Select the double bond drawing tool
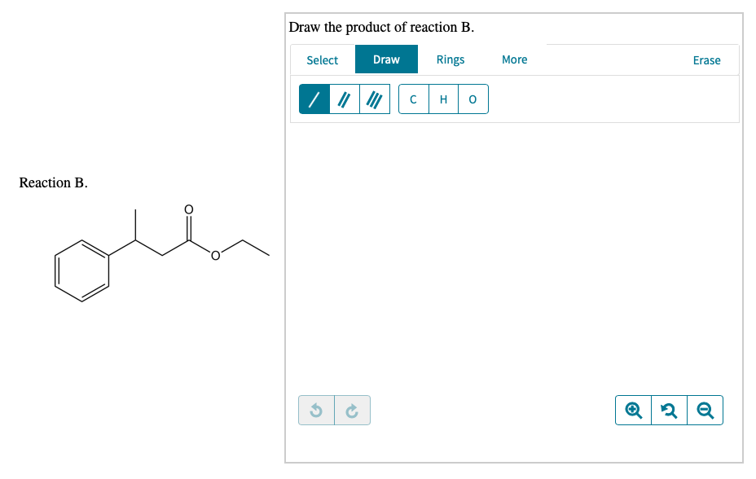The image size is (756, 479). coord(343,99)
